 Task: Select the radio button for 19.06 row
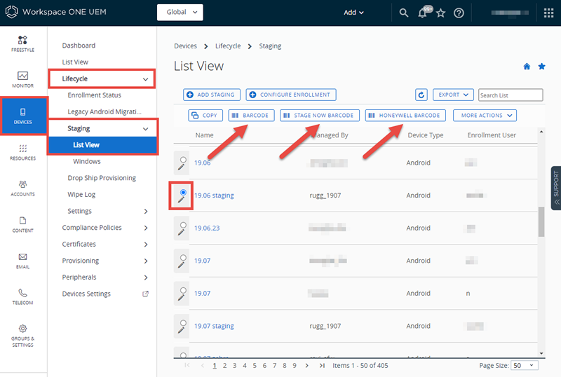[x=183, y=160]
